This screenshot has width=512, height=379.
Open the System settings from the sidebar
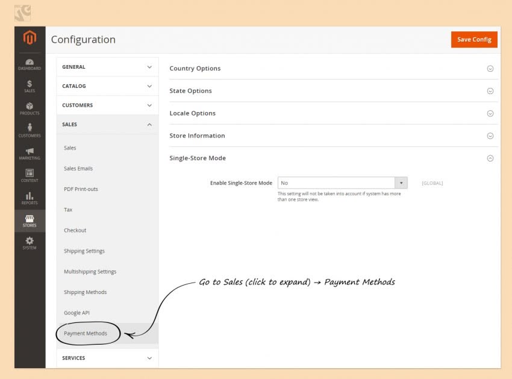(29, 242)
